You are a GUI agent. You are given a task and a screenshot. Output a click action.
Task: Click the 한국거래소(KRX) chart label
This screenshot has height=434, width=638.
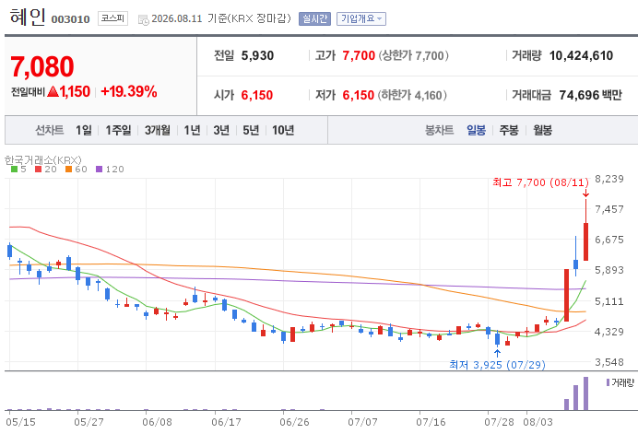click(43, 159)
